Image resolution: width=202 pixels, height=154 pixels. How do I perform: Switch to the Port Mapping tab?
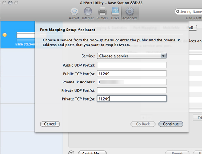[x=145, y=28]
